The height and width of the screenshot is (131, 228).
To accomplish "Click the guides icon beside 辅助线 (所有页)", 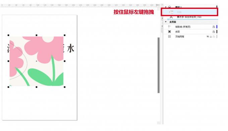I will point(169,27).
